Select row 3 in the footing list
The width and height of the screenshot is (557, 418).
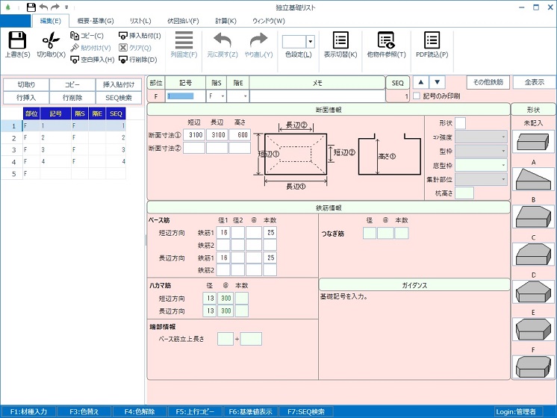63,149
